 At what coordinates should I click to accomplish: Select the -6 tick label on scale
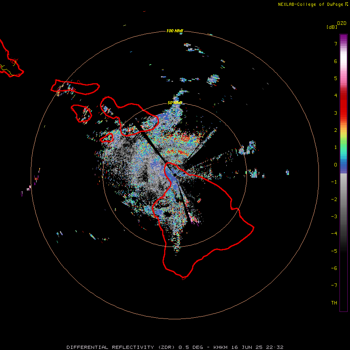click(334, 268)
